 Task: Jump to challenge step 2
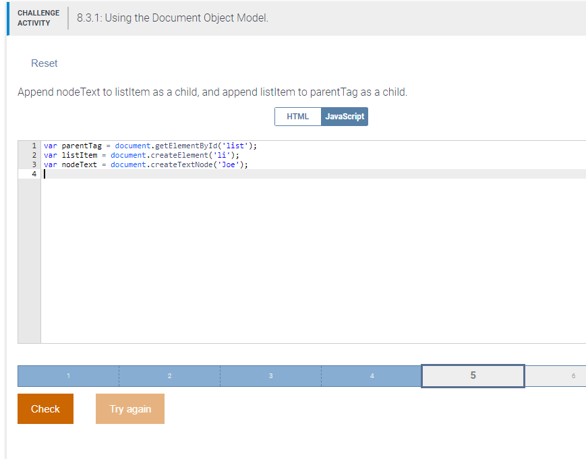pyautogui.click(x=169, y=375)
